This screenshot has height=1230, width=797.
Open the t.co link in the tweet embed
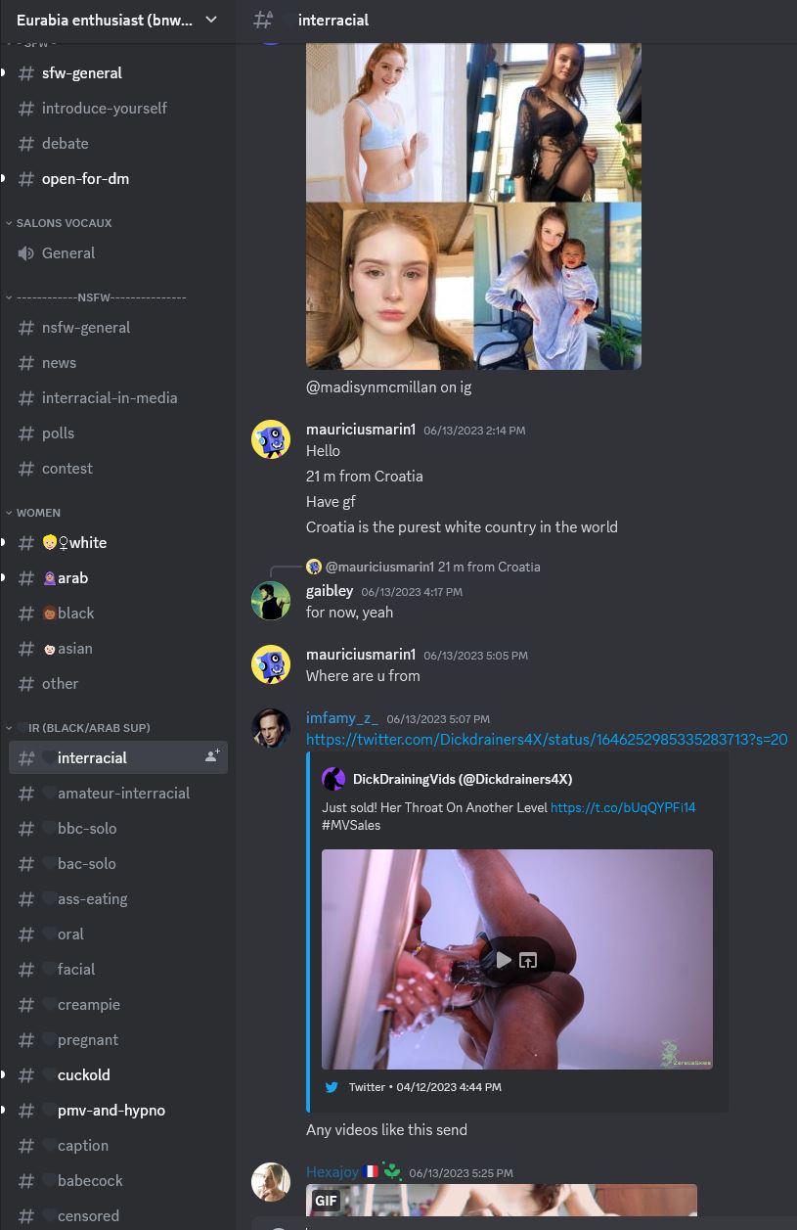623,808
